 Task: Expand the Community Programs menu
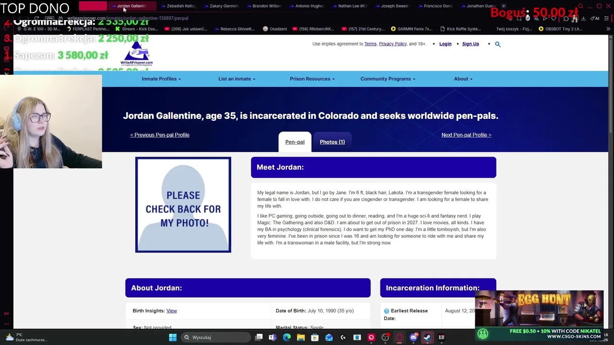[x=388, y=79]
